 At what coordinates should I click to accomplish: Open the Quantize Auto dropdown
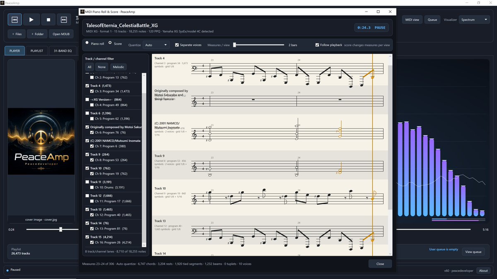click(156, 45)
